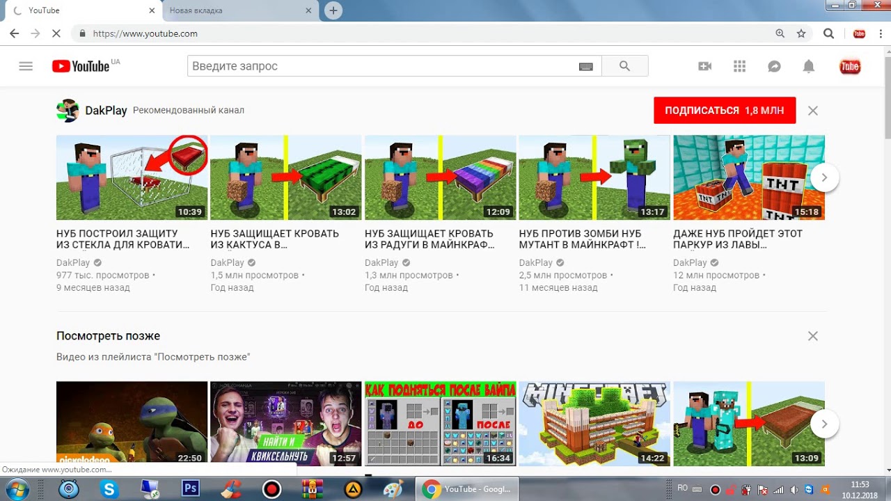Image resolution: width=891 pixels, height=501 pixels.
Task: Dismiss the Посмотреть позже section
Action: pos(812,336)
